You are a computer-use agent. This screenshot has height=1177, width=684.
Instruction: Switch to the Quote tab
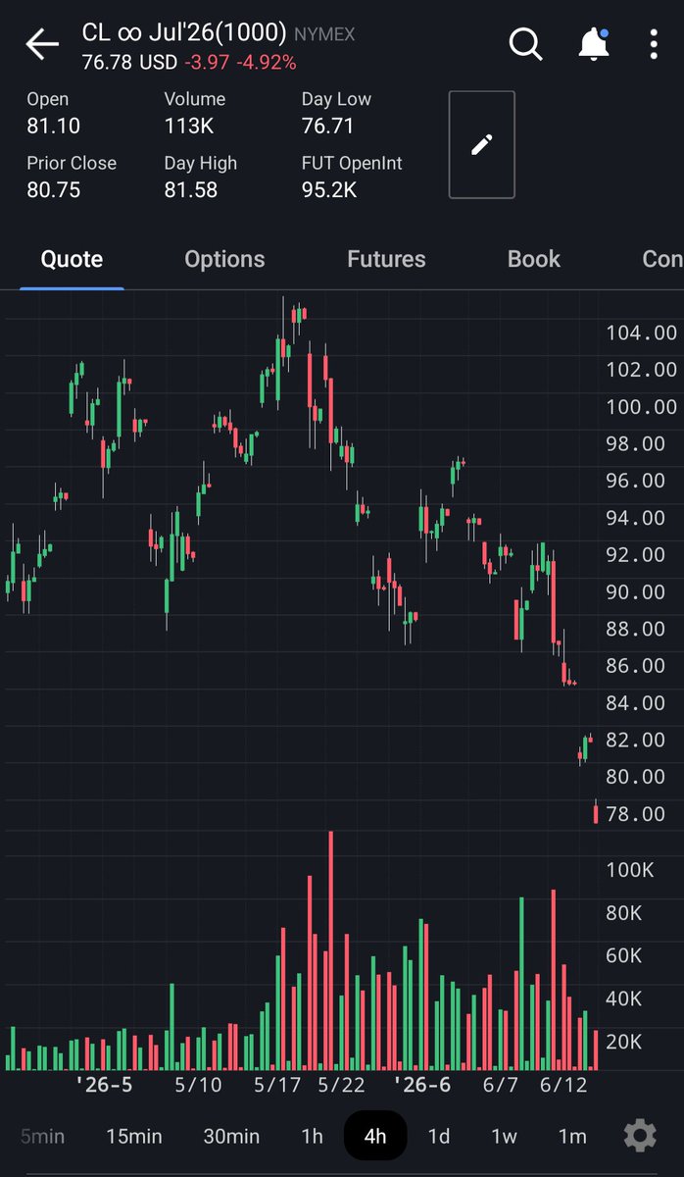click(x=72, y=259)
